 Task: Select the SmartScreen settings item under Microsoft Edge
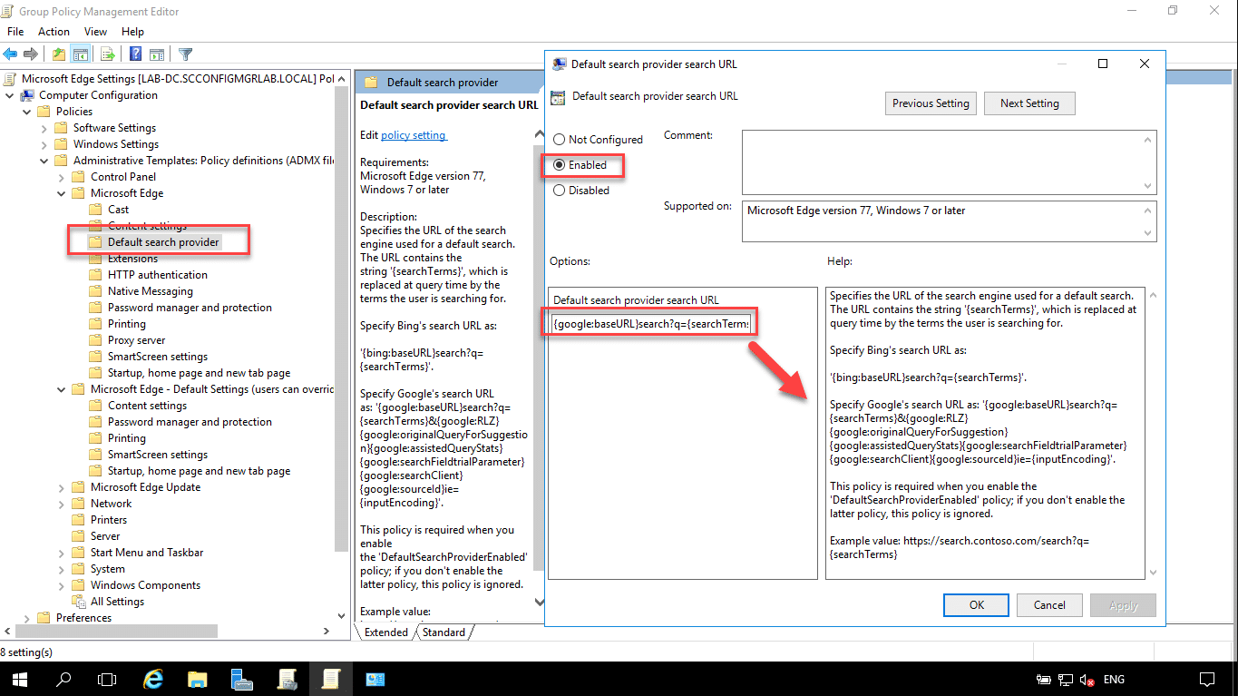(157, 357)
